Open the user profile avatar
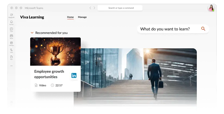This screenshot has height=114, width=224. pos(211,8)
